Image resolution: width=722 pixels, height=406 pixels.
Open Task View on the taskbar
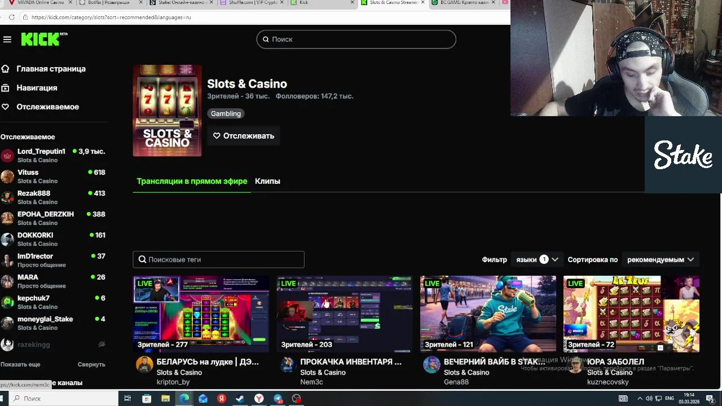127,399
